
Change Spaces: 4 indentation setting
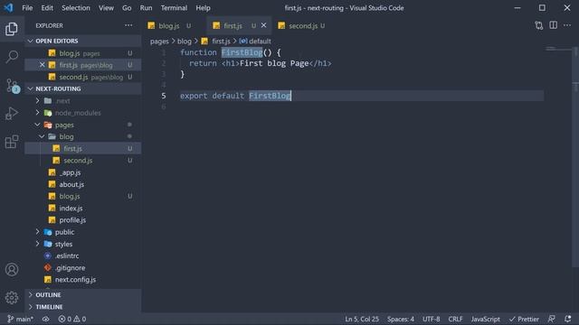click(400, 319)
